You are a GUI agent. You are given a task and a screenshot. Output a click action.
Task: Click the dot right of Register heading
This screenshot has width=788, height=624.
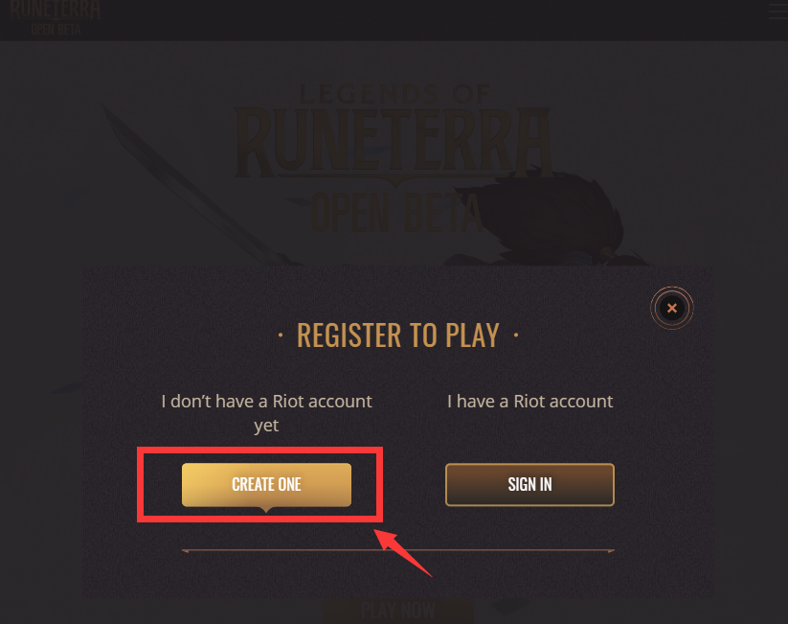tap(516, 335)
